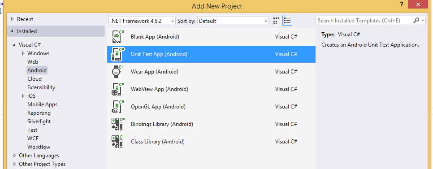
Task: Expand the iOS node arrow
Action: [23, 96]
